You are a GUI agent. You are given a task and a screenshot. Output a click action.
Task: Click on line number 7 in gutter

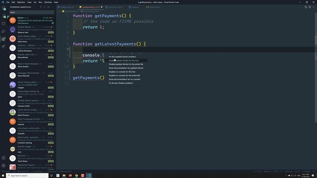(67, 49)
